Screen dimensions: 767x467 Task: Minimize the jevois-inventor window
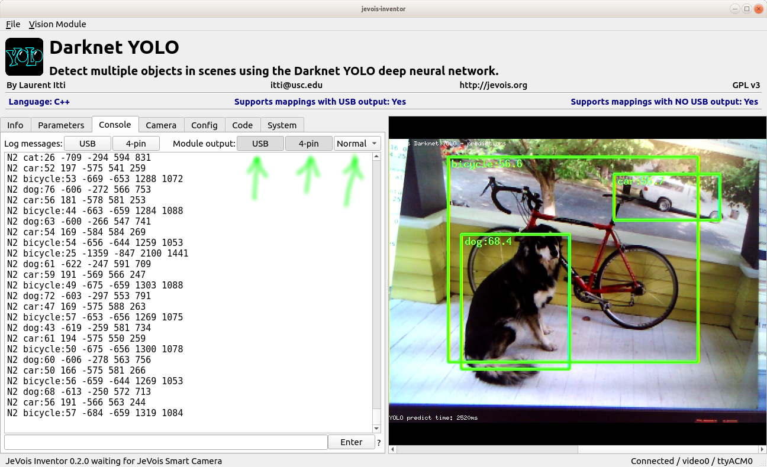(736, 8)
